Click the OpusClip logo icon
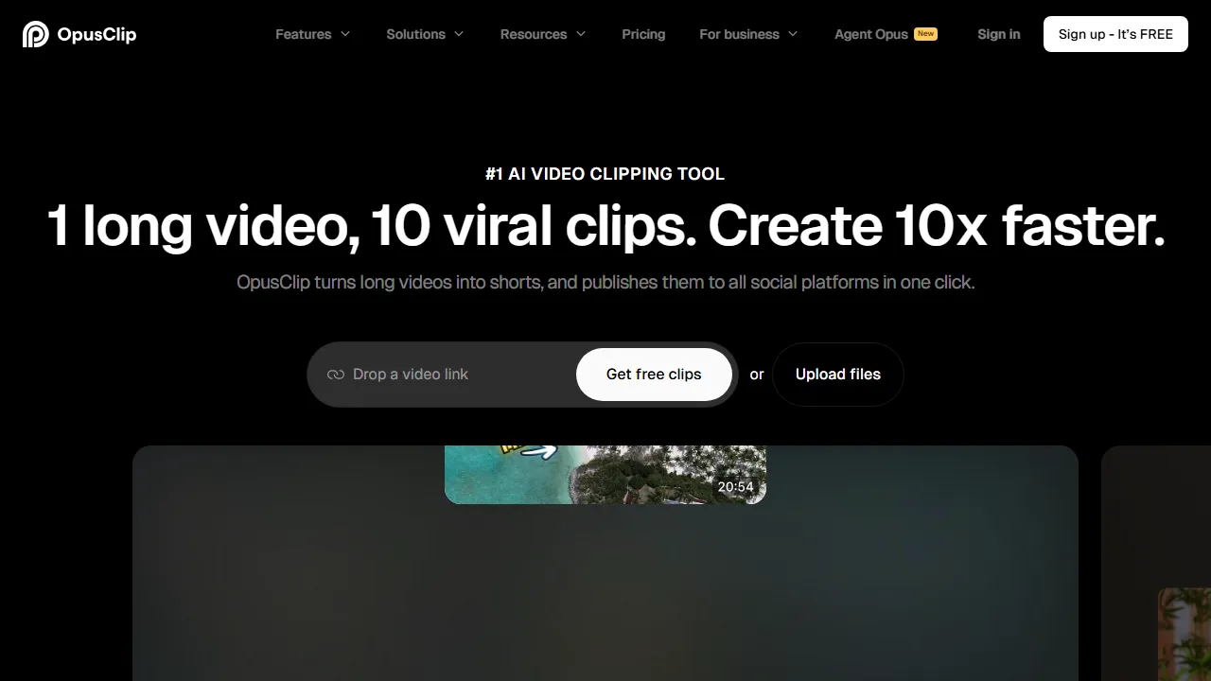The width and height of the screenshot is (1211, 681). pos(36,34)
